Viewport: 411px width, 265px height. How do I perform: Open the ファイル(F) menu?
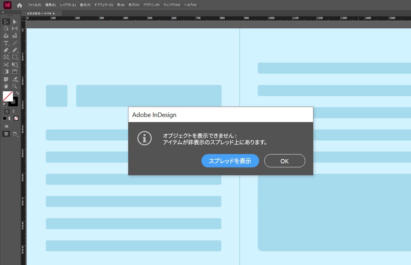tap(34, 5)
